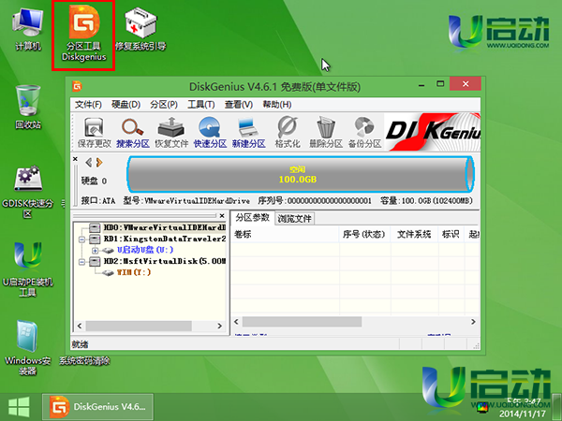Screen dimensions: 562x421
Task: Click DiskGenius V4.6 taskbar button
Action: tap(97, 407)
